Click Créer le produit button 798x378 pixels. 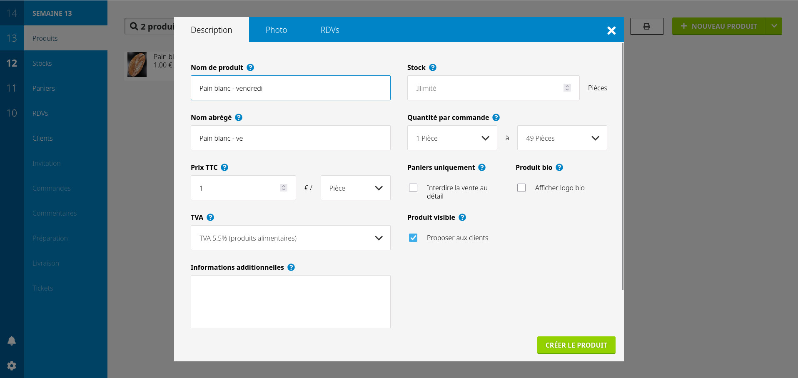coord(576,345)
